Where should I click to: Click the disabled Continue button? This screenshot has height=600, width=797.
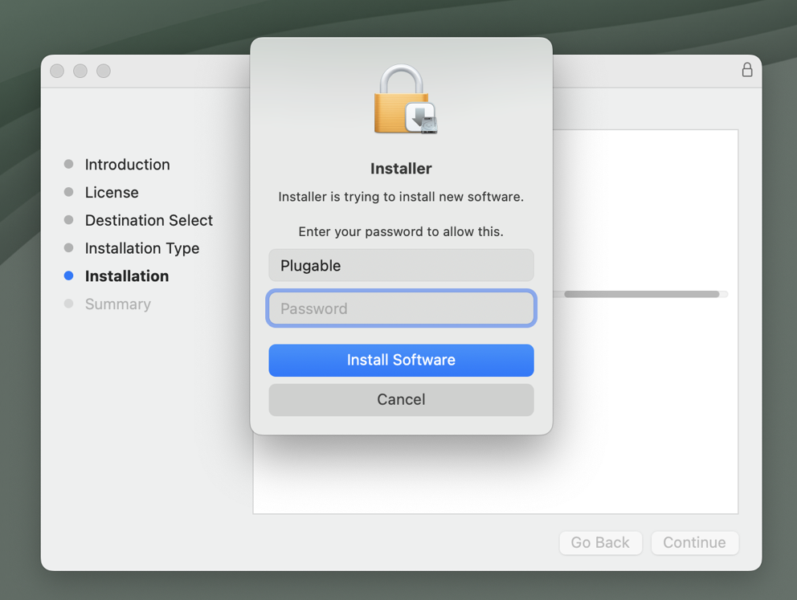pos(694,543)
